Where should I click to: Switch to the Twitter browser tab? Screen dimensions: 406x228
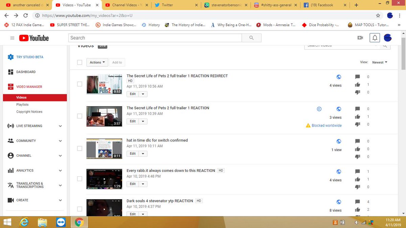coord(175,5)
